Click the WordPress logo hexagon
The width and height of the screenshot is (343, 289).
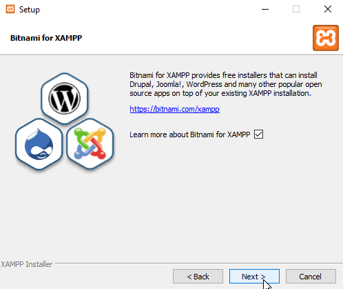tap(65, 99)
